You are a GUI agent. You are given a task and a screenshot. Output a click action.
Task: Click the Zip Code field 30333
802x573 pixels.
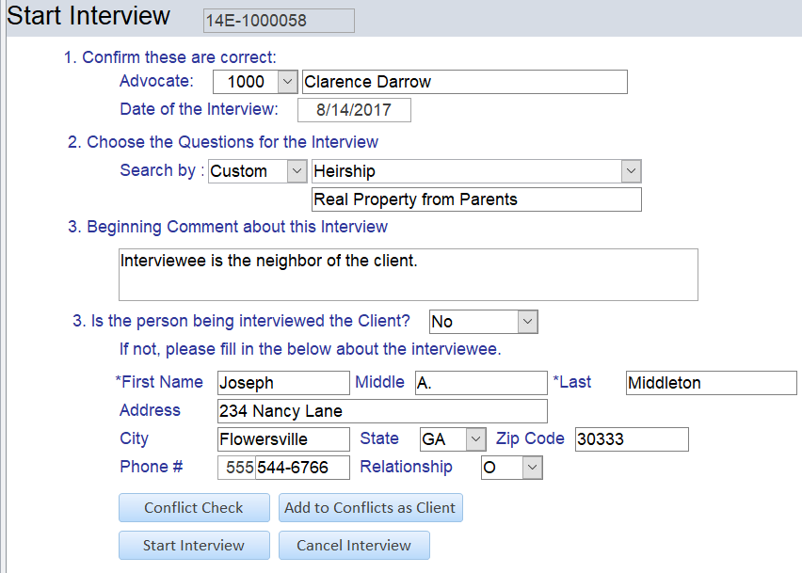pos(632,439)
